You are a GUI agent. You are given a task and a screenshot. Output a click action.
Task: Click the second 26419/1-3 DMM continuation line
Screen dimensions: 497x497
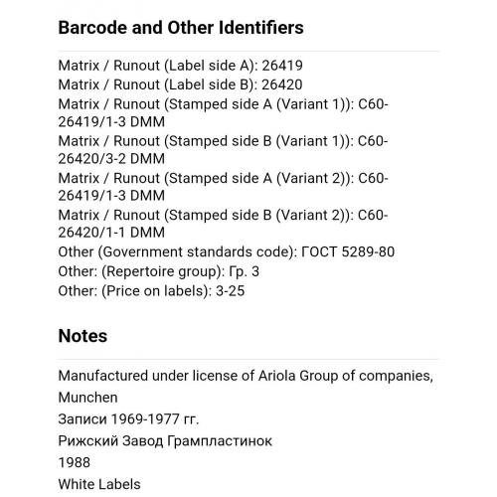[x=111, y=196]
